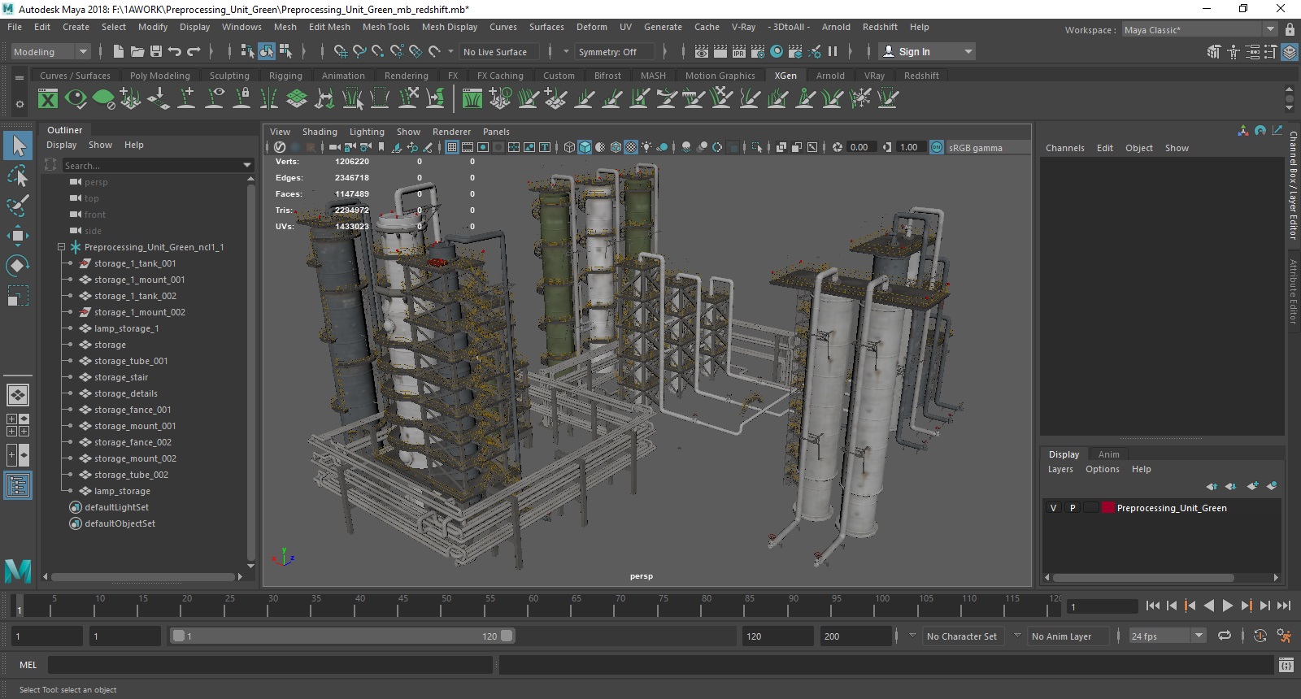
Task: Click the MEL command language label
Action: pyautogui.click(x=28, y=665)
